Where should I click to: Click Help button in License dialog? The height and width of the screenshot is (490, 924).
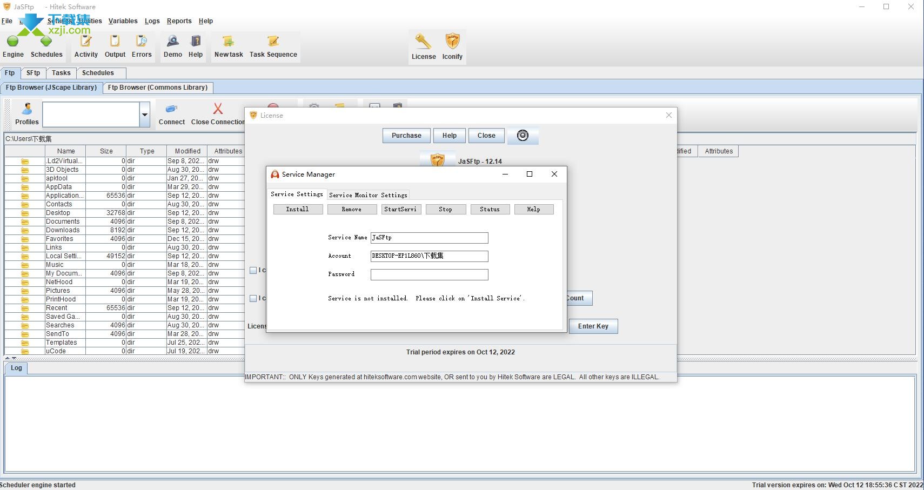(450, 136)
